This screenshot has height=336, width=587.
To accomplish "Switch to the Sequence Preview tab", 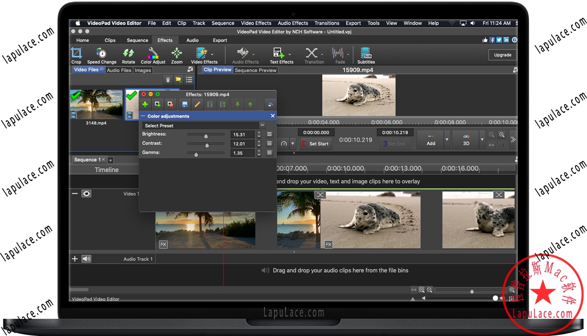I will pyautogui.click(x=255, y=70).
